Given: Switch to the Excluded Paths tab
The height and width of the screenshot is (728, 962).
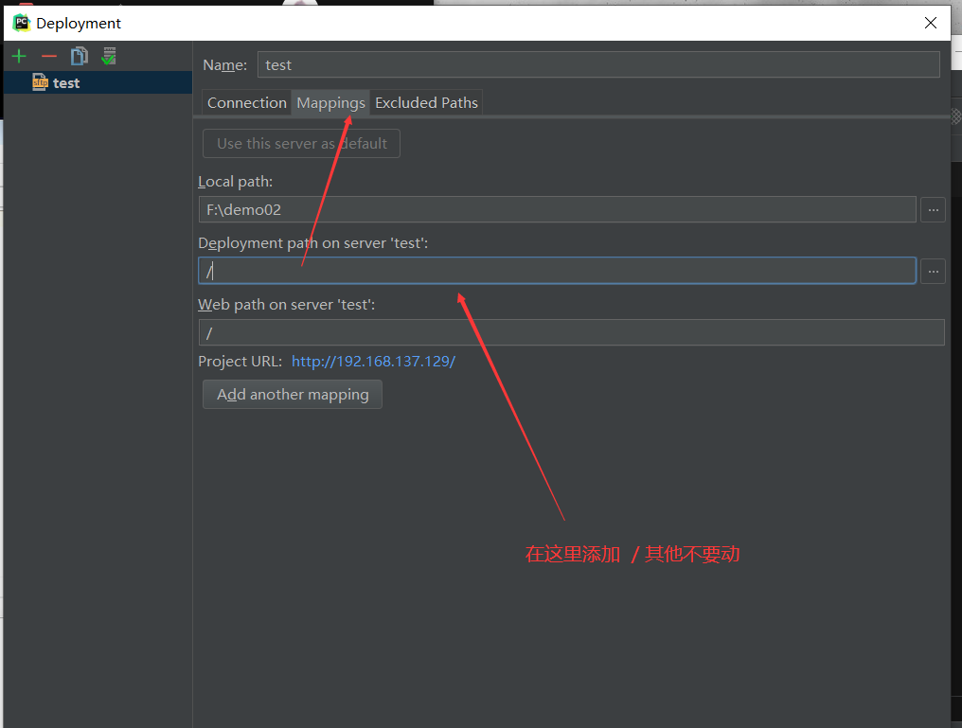Looking at the screenshot, I should point(426,102).
